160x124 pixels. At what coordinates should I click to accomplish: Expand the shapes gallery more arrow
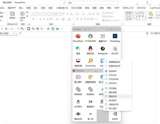pos(145,19)
